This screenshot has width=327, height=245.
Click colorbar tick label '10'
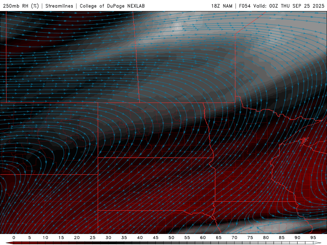(45, 238)
